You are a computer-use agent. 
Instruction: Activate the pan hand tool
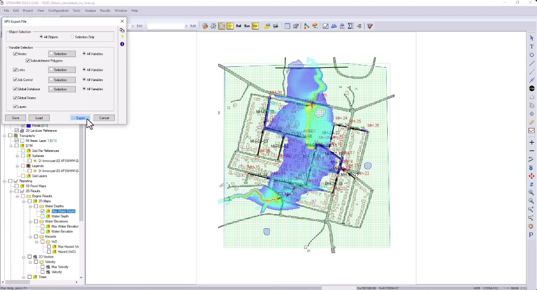pos(532,227)
